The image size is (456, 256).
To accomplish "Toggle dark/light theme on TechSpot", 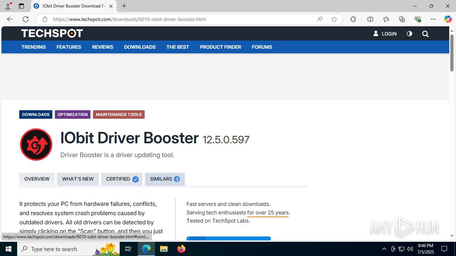I will [409, 34].
